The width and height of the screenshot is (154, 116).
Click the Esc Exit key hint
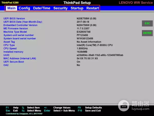(x=12, y=111)
